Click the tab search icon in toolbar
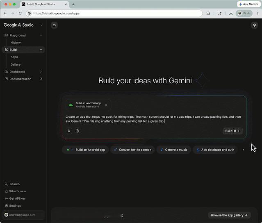This screenshot has height=223, width=262. coord(219,14)
